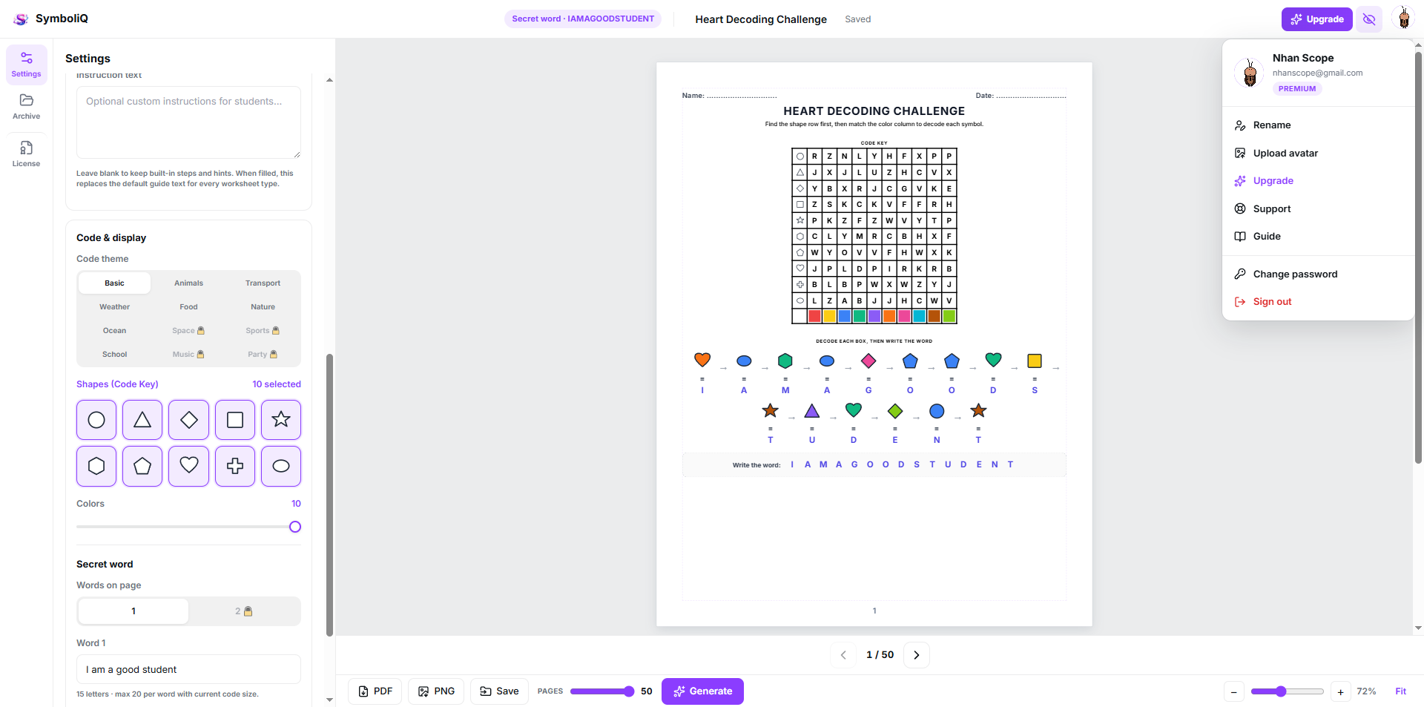This screenshot has width=1424, height=707.
Task: Click the Secret word IAMAGOODSTUDENT badge
Action: coord(583,19)
